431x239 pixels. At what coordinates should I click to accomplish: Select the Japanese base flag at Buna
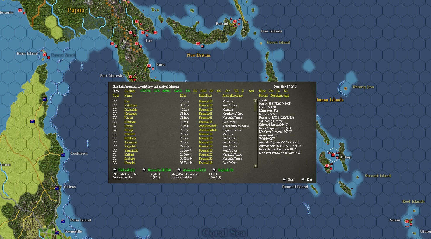[149, 66]
